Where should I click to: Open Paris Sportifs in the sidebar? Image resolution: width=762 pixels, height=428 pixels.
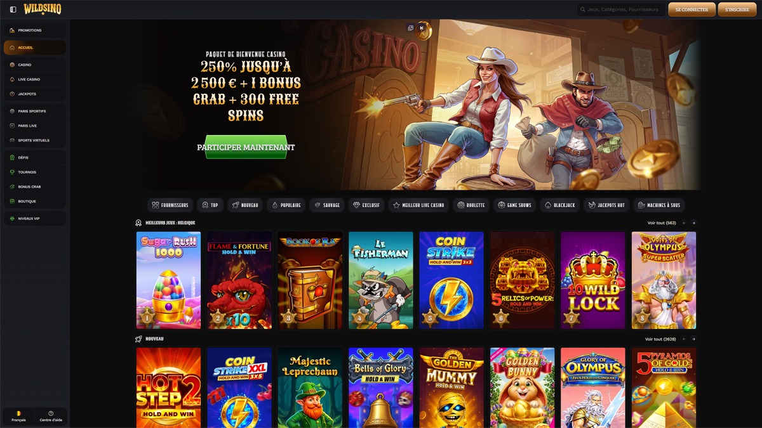(x=35, y=111)
